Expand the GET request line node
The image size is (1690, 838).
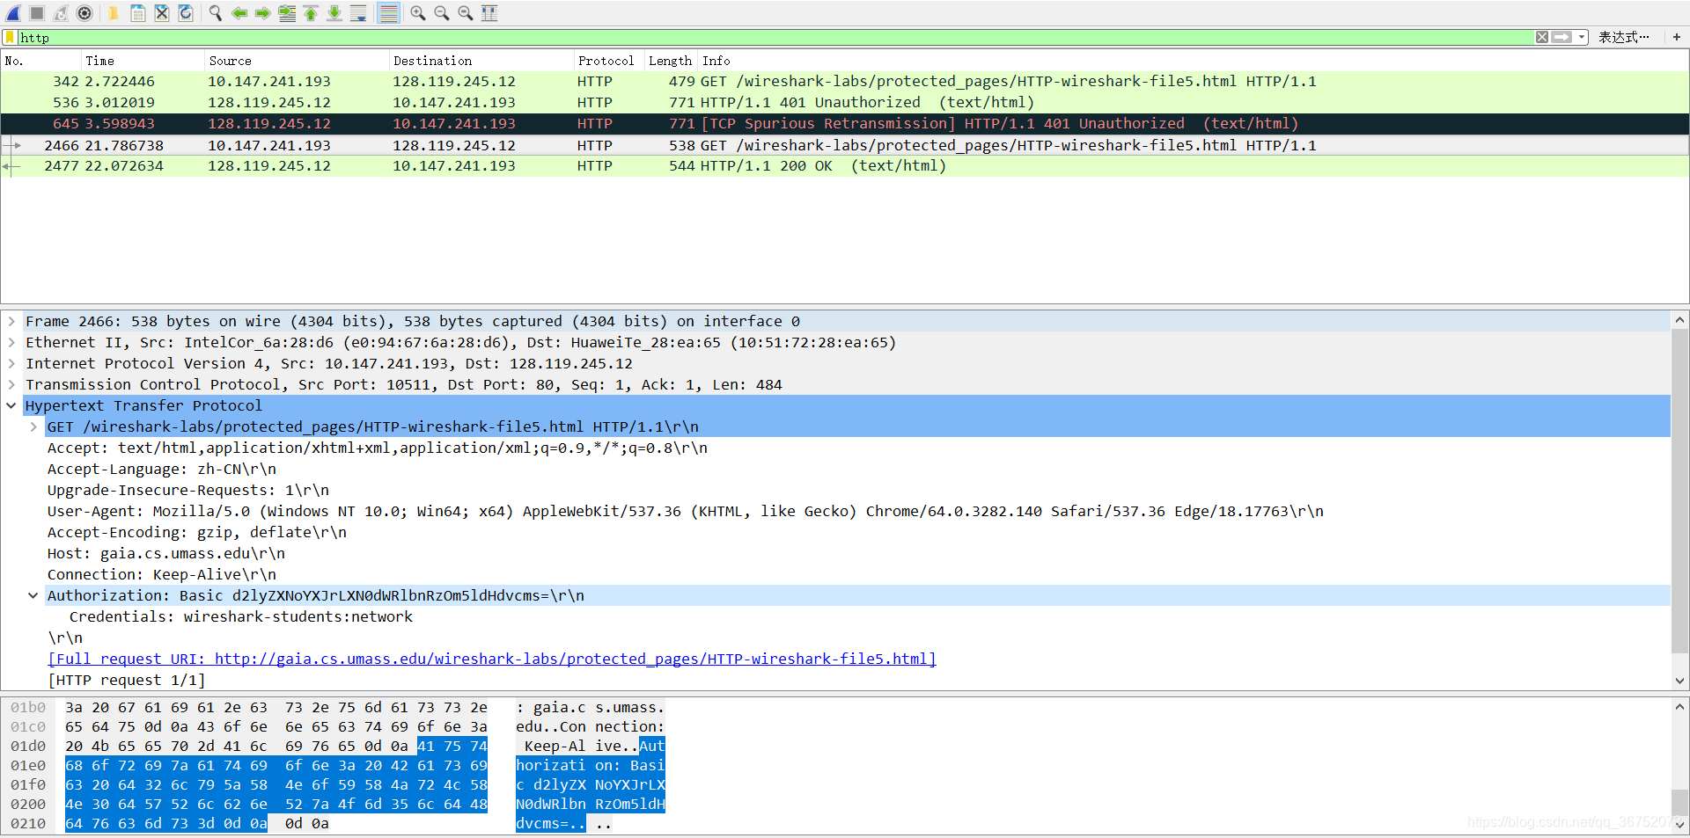coord(33,427)
